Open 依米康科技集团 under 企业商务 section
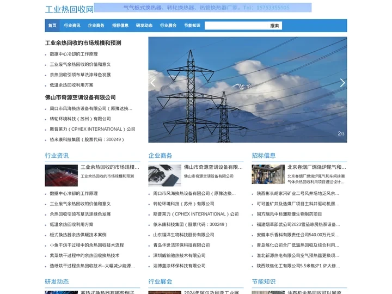The width and height of the screenshot is (392, 294). [x=190, y=224]
